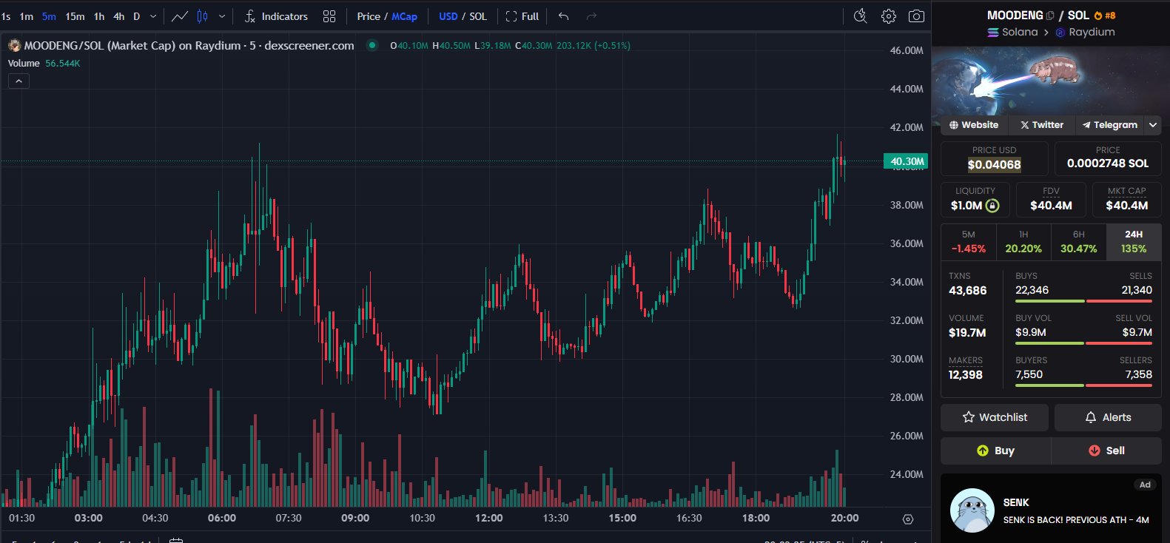Image resolution: width=1170 pixels, height=543 pixels.
Task: Show 6H stats tab
Action: 1079,241
